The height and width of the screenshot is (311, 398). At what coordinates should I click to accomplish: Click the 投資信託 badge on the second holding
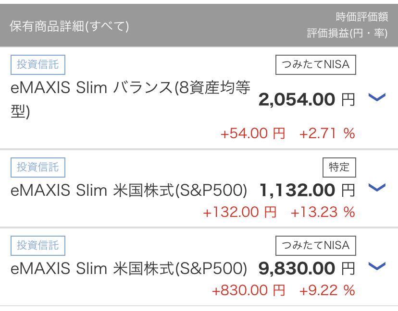(38, 167)
